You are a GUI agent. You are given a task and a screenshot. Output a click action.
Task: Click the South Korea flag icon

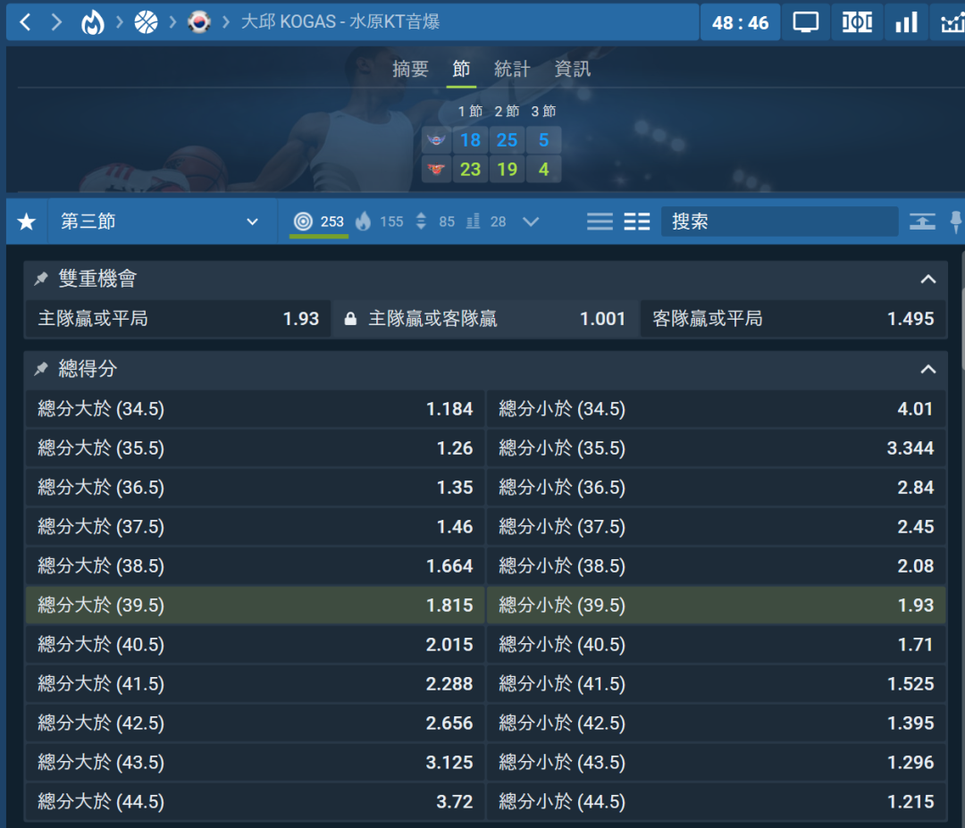tap(198, 22)
